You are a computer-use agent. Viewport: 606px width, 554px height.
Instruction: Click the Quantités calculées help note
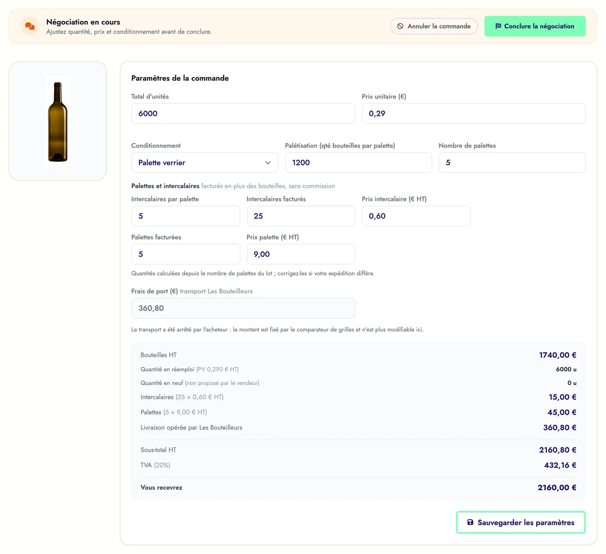[x=253, y=273]
